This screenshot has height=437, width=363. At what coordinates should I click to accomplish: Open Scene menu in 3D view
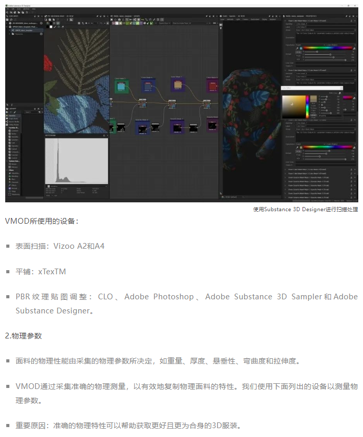click(x=223, y=19)
